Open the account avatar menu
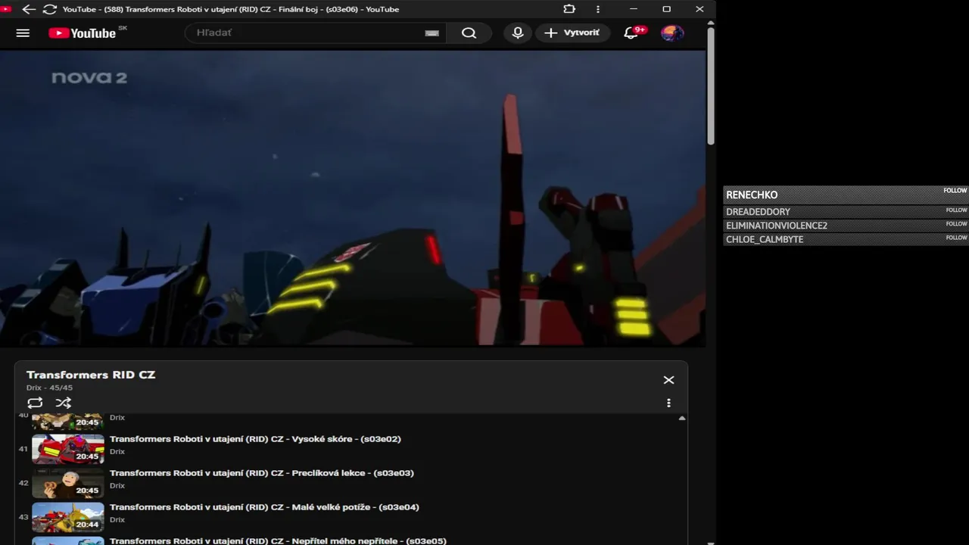 click(671, 33)
